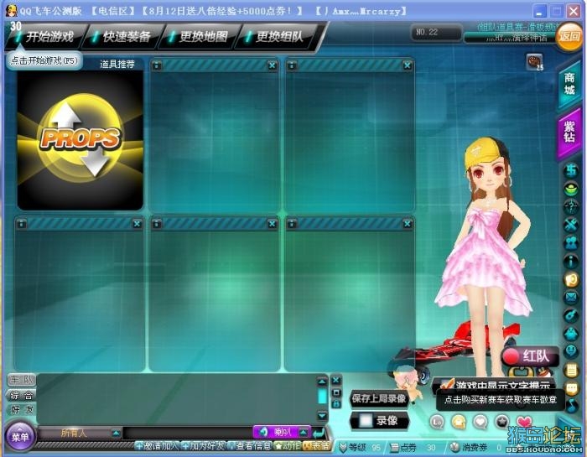Click the blue music note icon
The height and width of the screenshot is (457, 587).
pyautogui.click(x=572, y=406)
